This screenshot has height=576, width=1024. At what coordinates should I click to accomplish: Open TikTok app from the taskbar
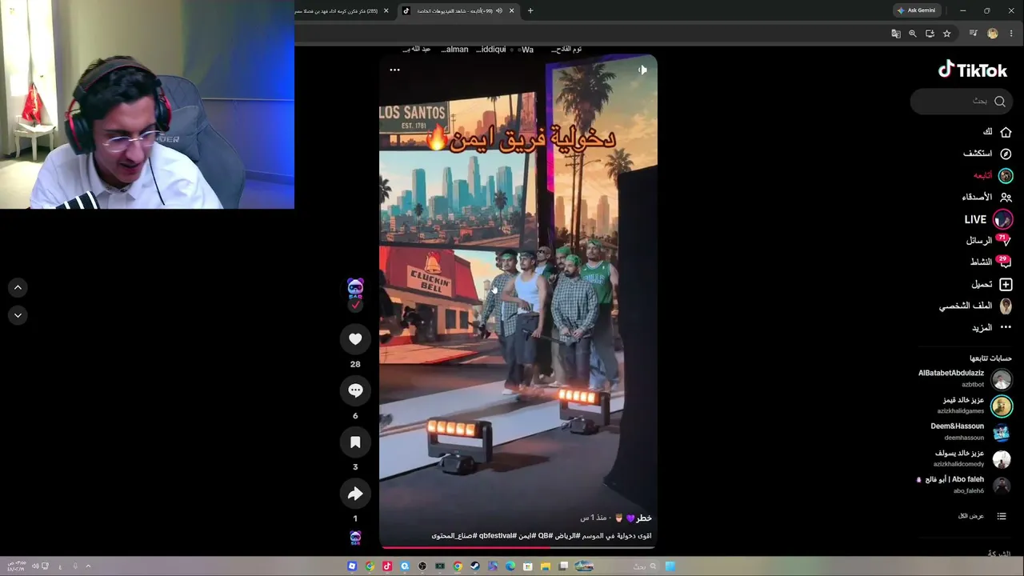[387, 566]
